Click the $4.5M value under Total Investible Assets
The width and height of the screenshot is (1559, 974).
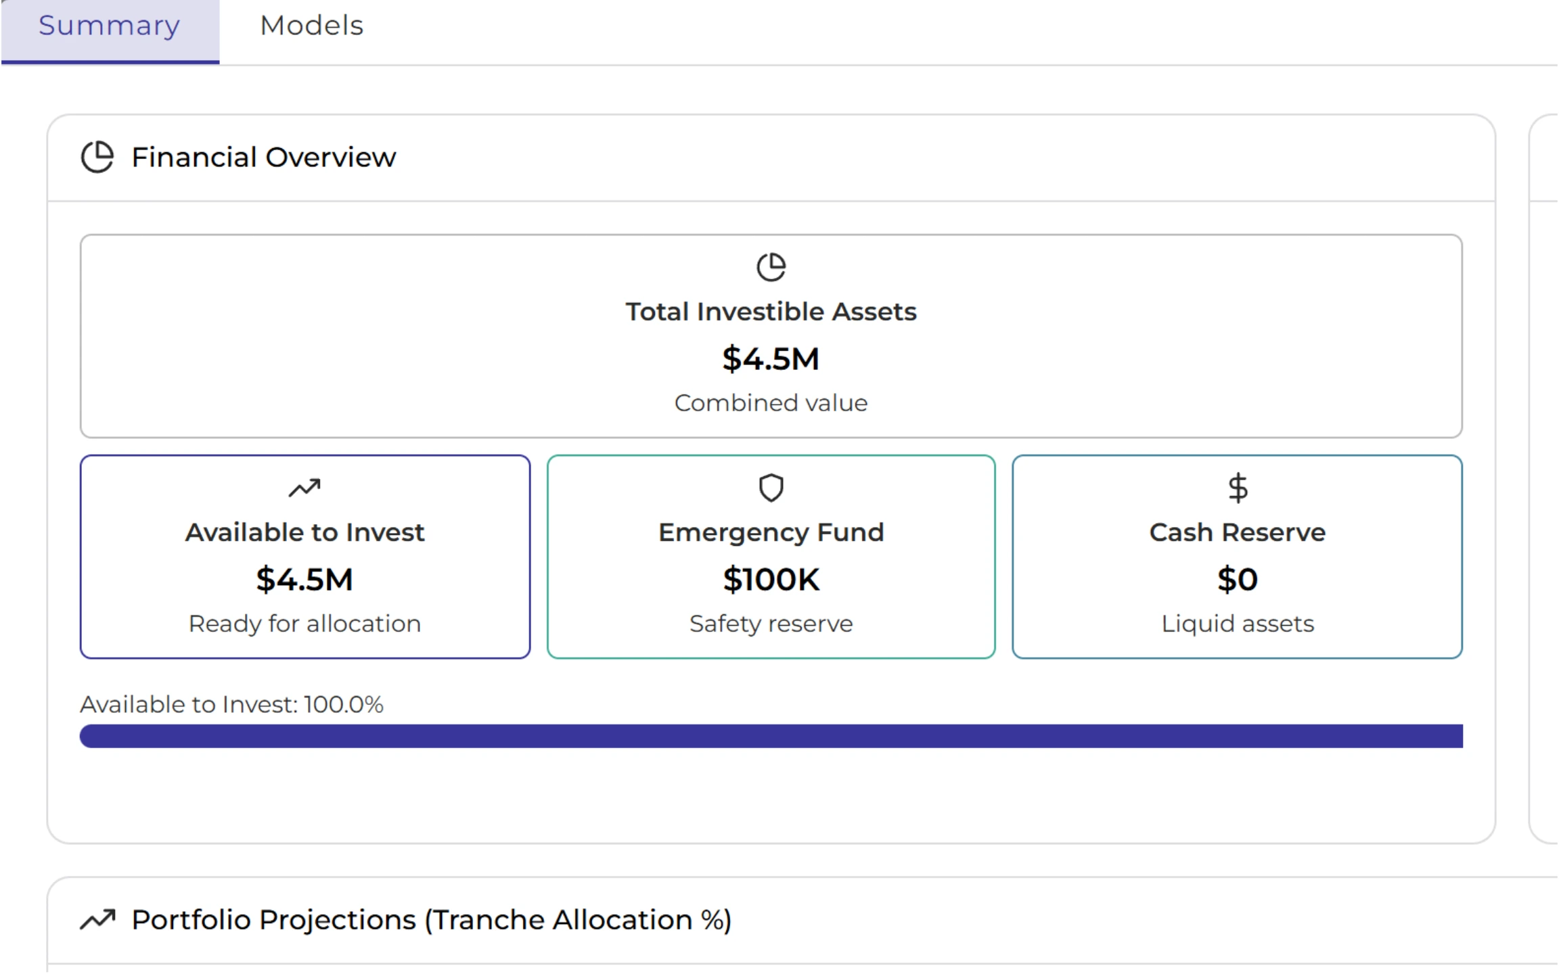(x=771, y=358)
